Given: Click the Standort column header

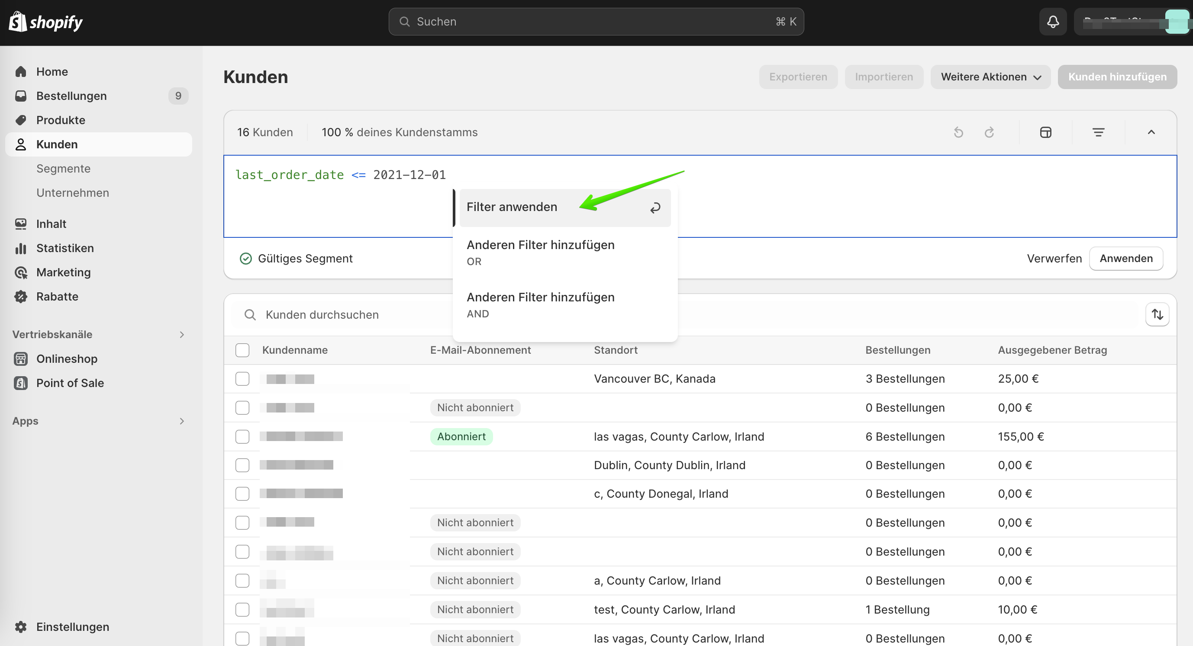Looking at the screenshot, I should point(616,350).
